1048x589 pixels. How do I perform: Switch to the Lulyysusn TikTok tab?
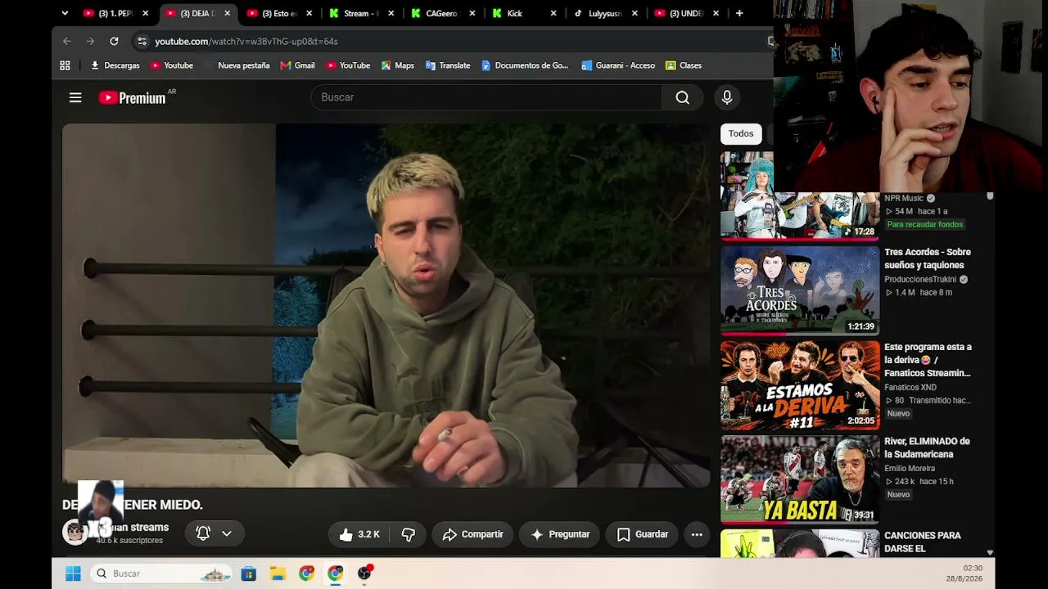click(x=606, y=13)
